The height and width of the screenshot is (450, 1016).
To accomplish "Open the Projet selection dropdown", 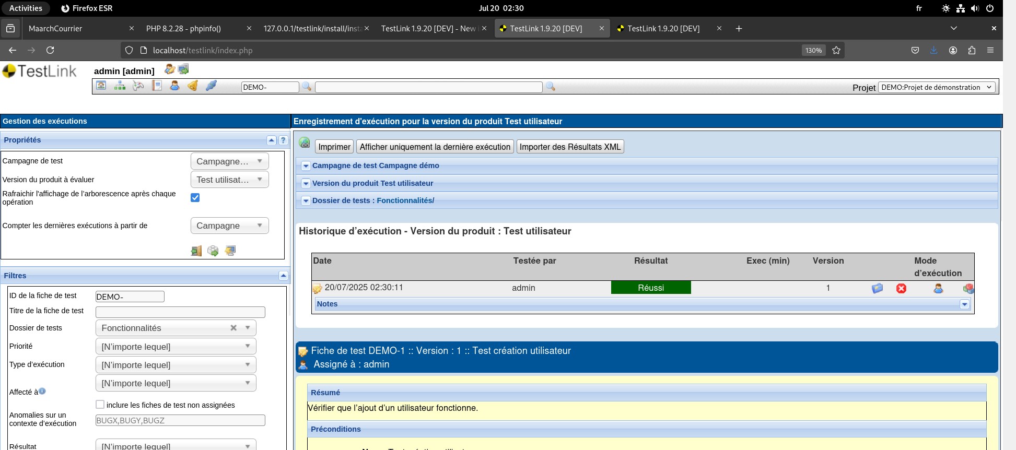I will [937, 87].
